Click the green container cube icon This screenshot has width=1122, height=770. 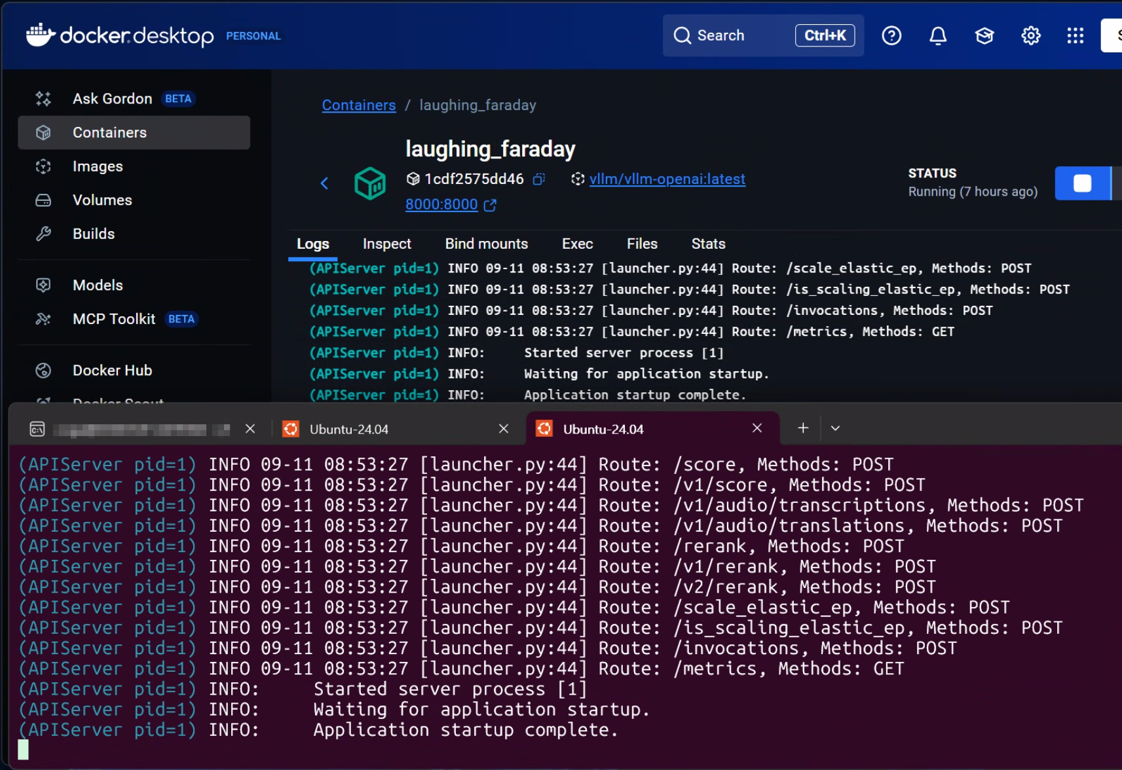tap(370, 183)
